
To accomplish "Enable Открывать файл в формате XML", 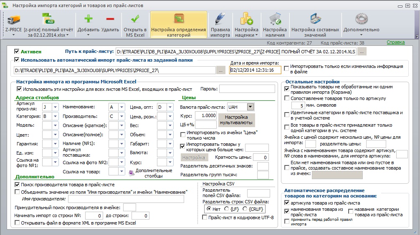I will [x=17, y=222].
